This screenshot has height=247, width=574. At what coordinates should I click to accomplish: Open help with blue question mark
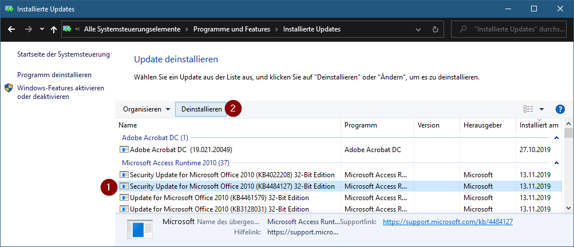click(560, 109)
